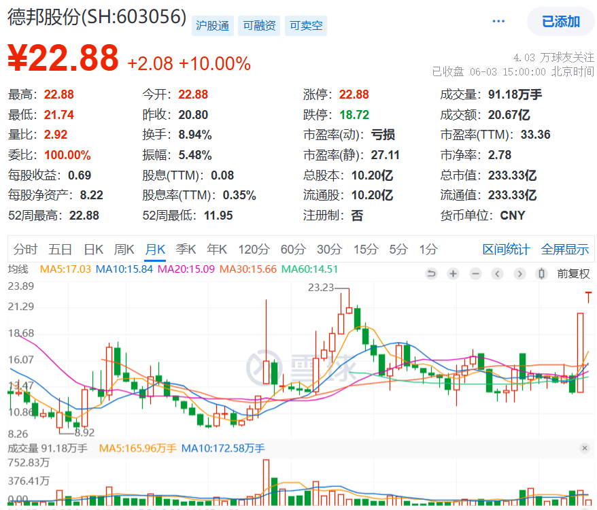Switch to the 分时 chart tab
597x510 pixels.
[x=26, y=249]
